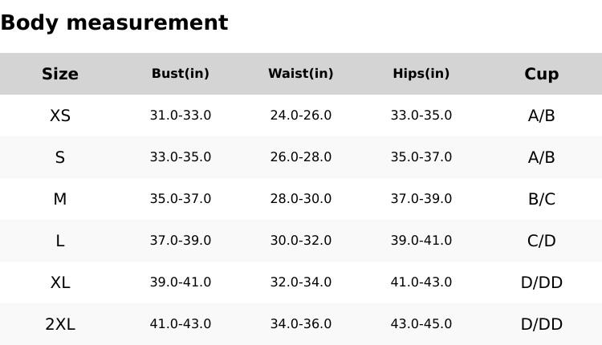Click waist value 32.0-34.0 in XL row
The height and width of the screenshot is (345, 602).
point(301,282)
